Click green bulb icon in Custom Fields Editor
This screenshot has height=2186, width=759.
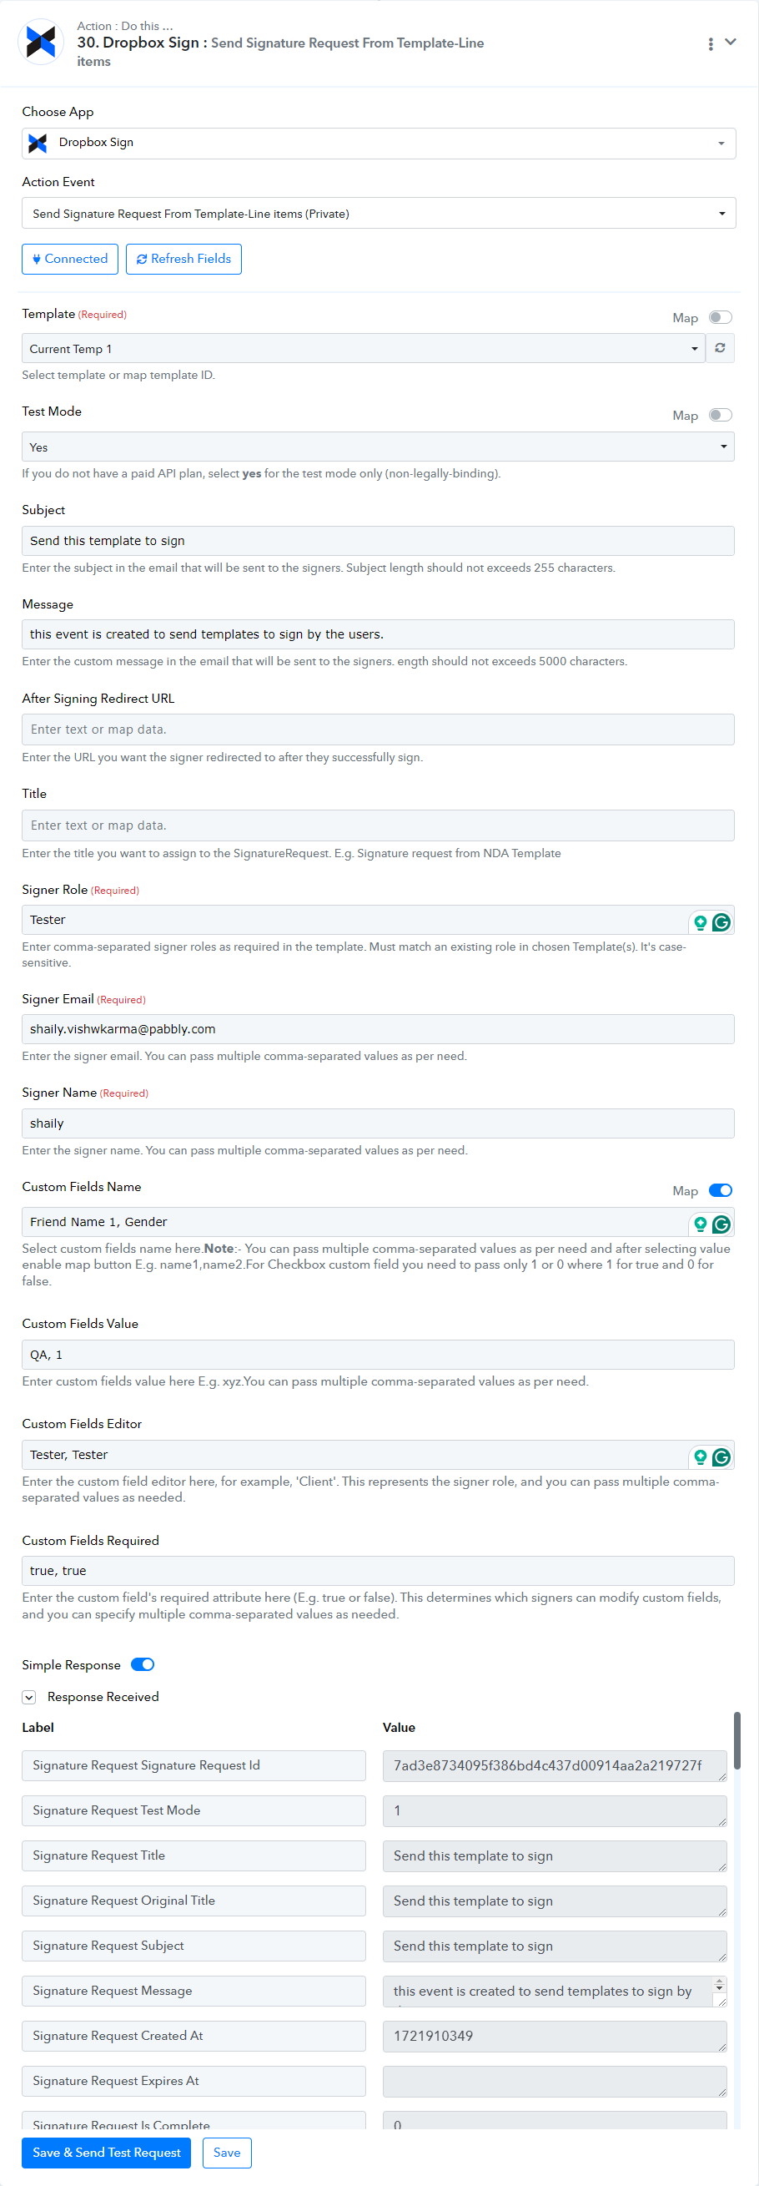point(701,1457)
